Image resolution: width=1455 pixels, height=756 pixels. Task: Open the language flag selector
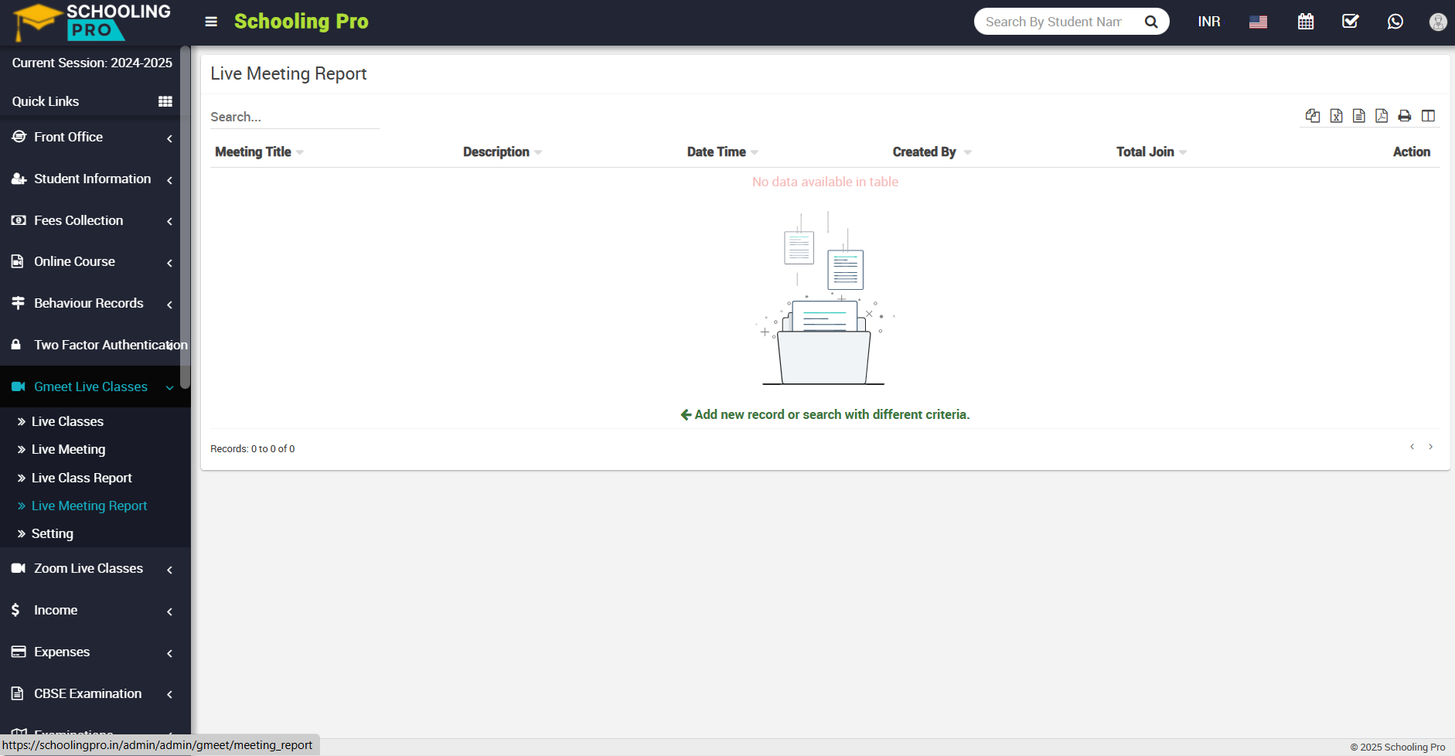click(1258, 22)
